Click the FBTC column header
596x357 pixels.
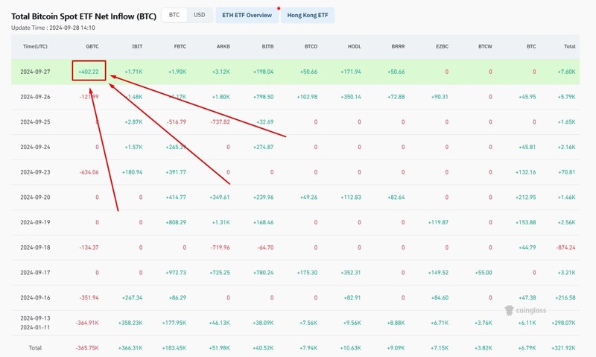coord(180,46)
